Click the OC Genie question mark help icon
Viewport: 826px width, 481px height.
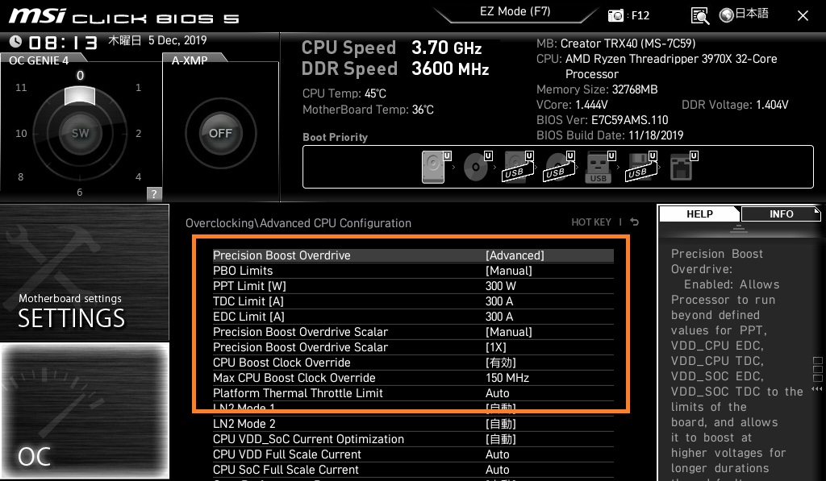click(x=154, y=193)
